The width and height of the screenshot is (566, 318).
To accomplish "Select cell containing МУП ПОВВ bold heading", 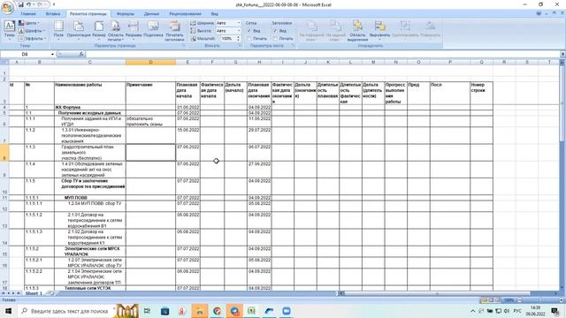I will tap(90, 198).
